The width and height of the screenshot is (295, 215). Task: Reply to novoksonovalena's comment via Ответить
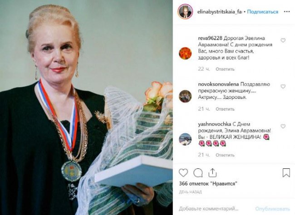pos(225,109)
